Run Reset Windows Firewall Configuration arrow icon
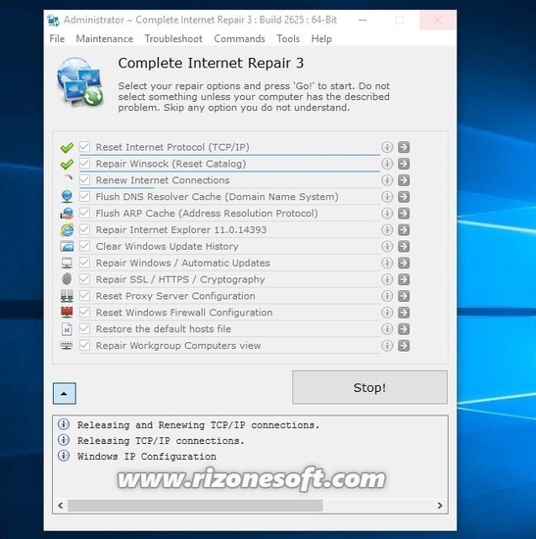Image resolution: width=536 pixels, height=539 pixels. (404, 313)
